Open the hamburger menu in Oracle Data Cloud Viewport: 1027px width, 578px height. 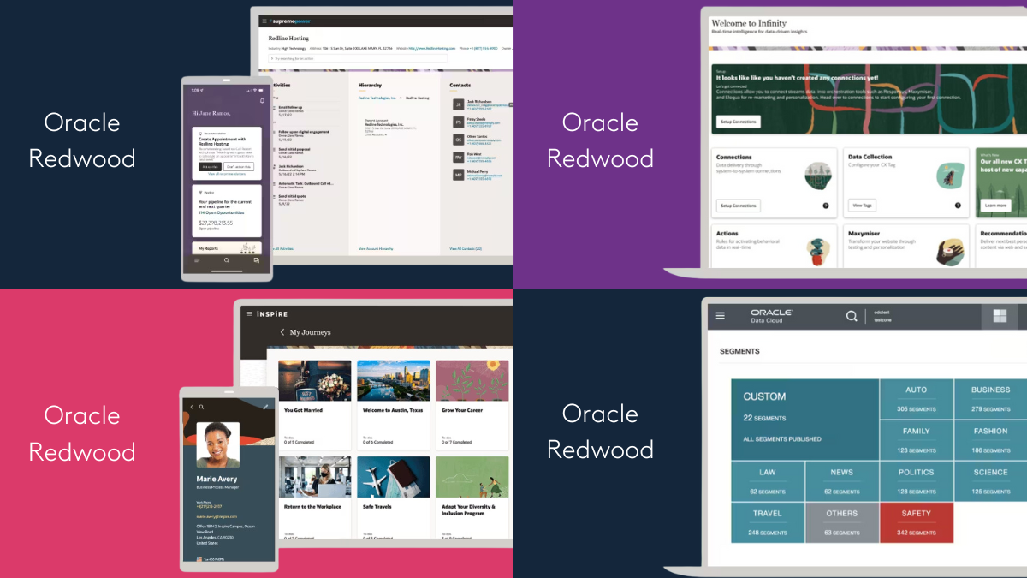click(720, 316)
